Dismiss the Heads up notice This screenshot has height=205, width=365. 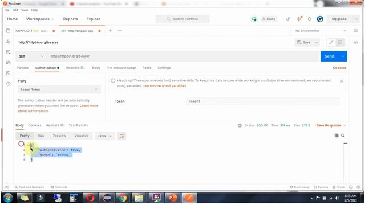click(342, 81)
